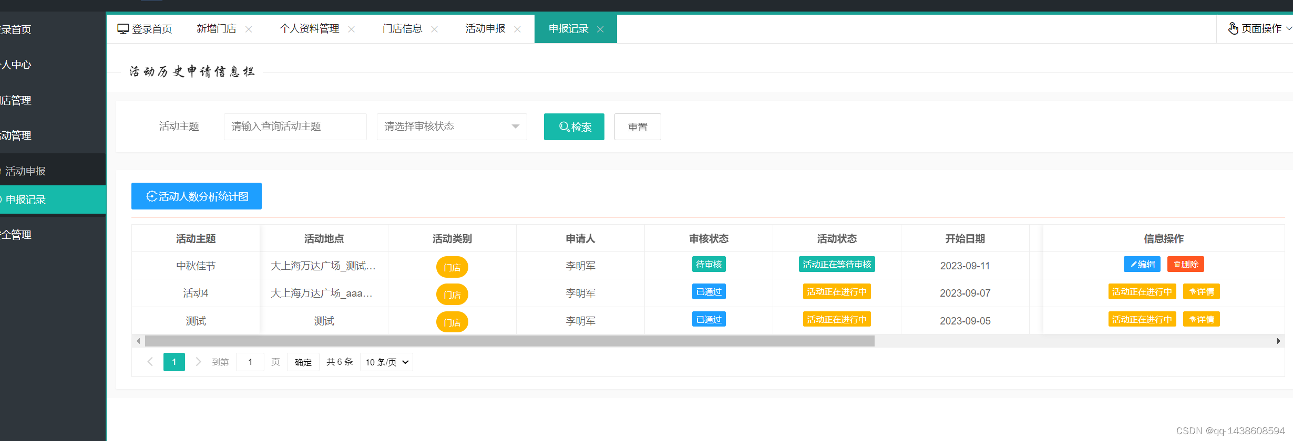
Task: Open 活动人数分析统计图 chart
Action: (x=197, y=196)
